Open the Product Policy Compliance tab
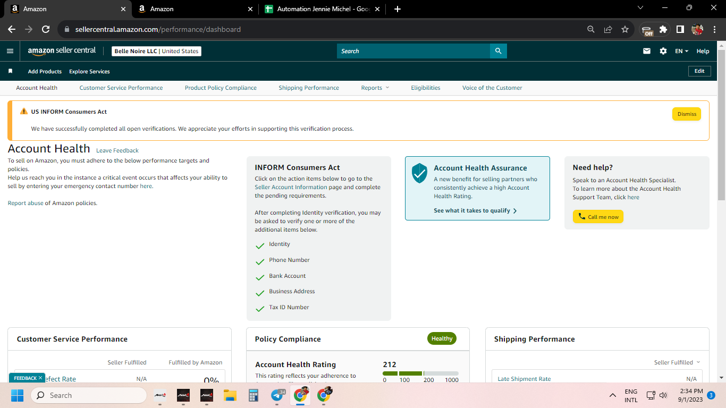Screen dimensions: 726x408 (x=221, y=88)
